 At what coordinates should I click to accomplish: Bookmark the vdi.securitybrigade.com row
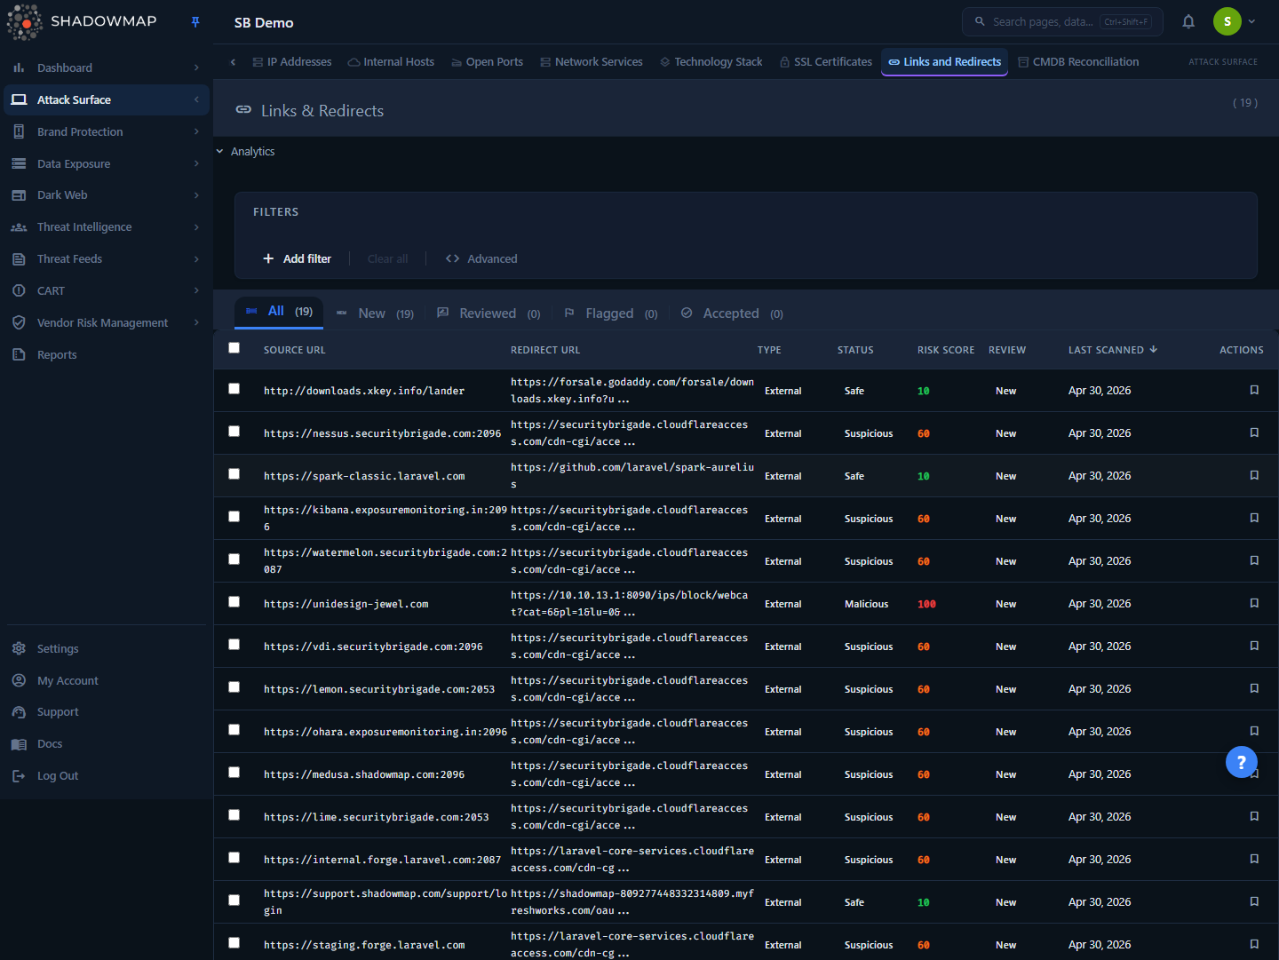(1254, 646)
